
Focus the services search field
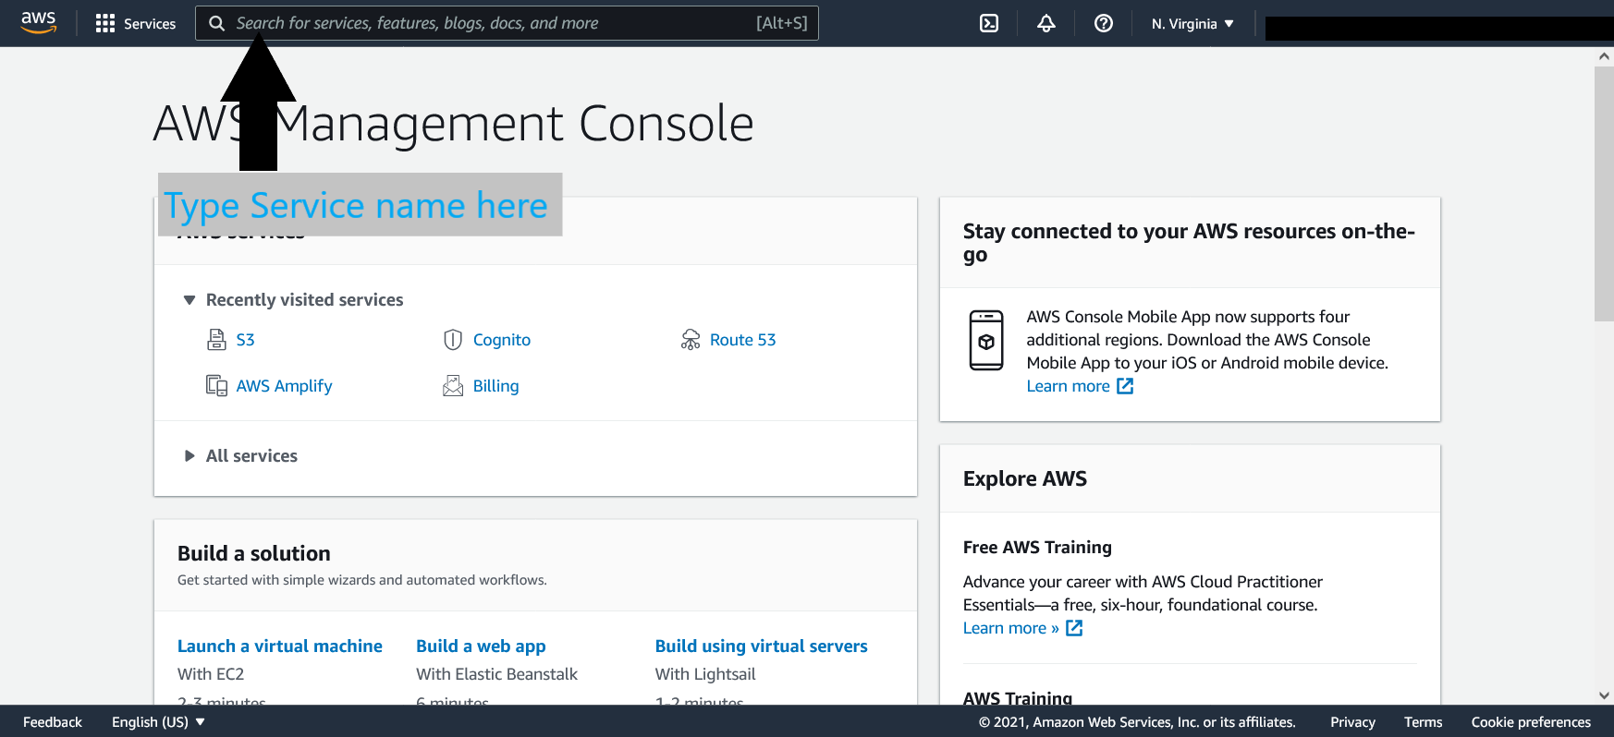point(507,23)
